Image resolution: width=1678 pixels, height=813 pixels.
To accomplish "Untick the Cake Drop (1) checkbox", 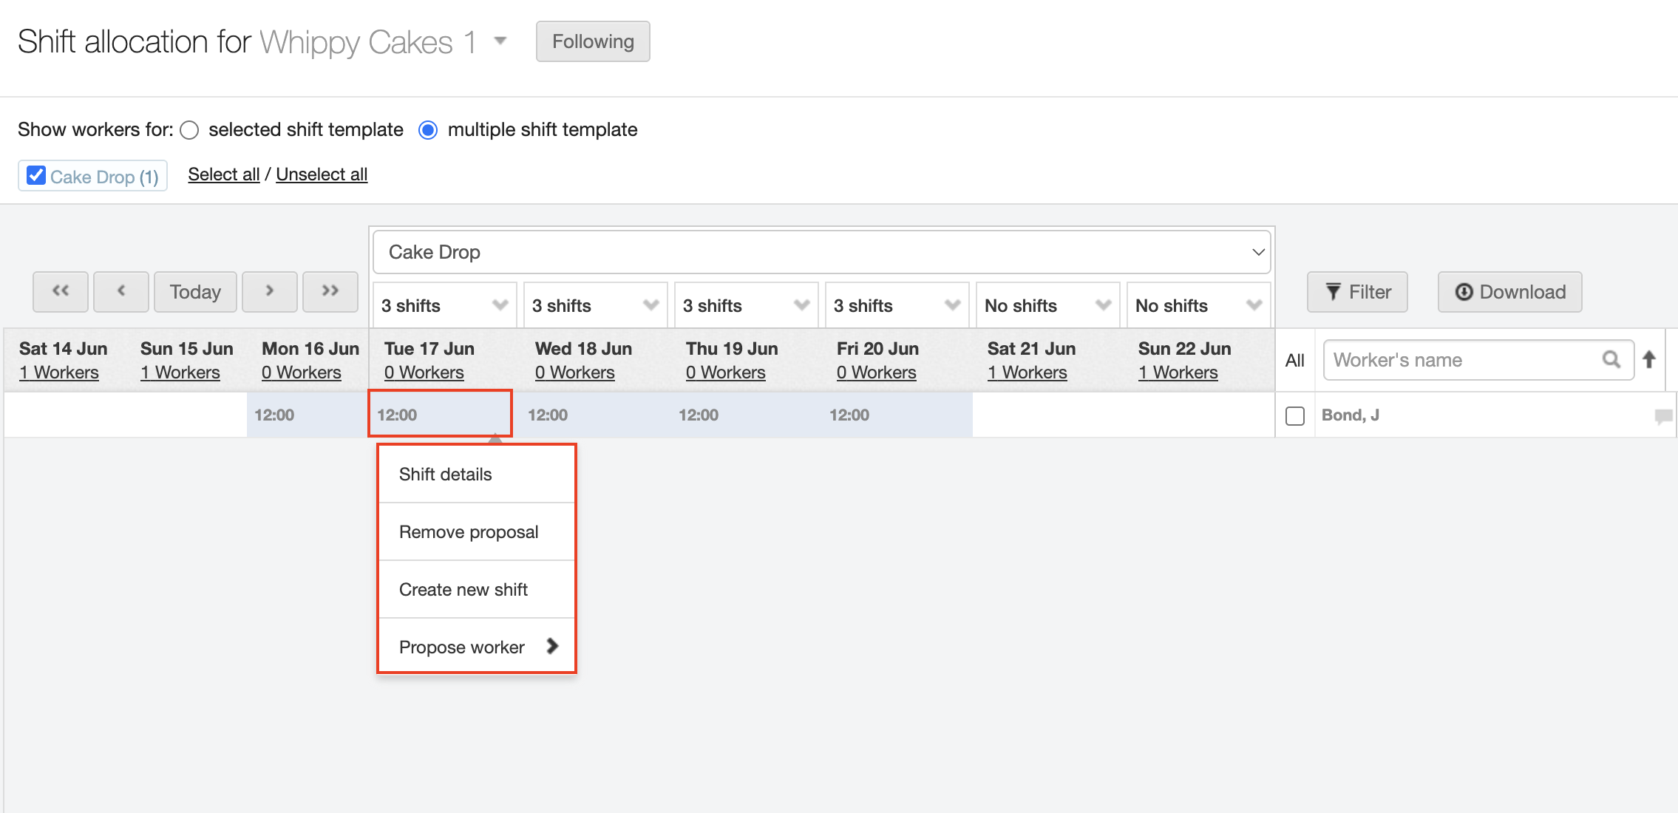I will pos(36,176).
